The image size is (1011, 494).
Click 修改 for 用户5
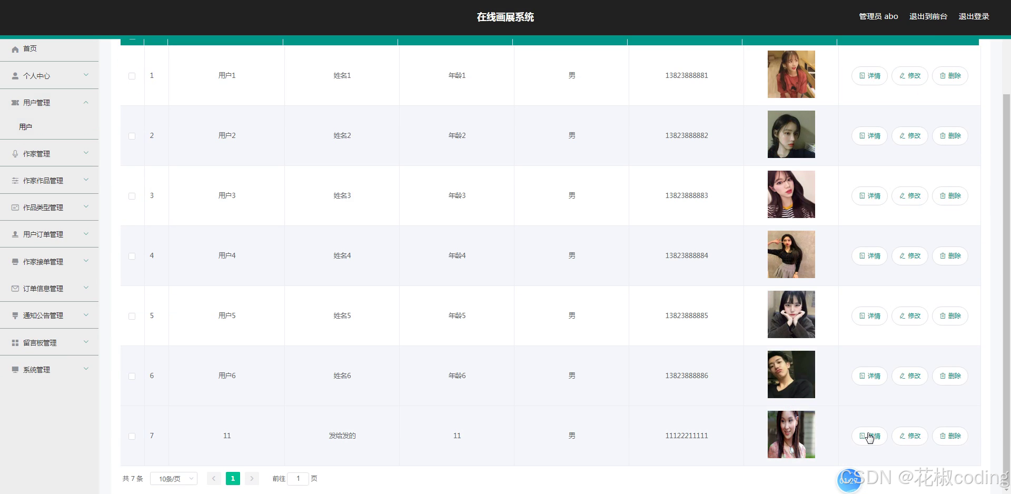909,316
